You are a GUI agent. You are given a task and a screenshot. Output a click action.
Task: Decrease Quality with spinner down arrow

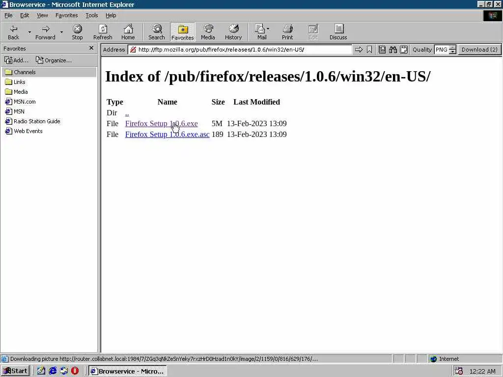[452, 52]
